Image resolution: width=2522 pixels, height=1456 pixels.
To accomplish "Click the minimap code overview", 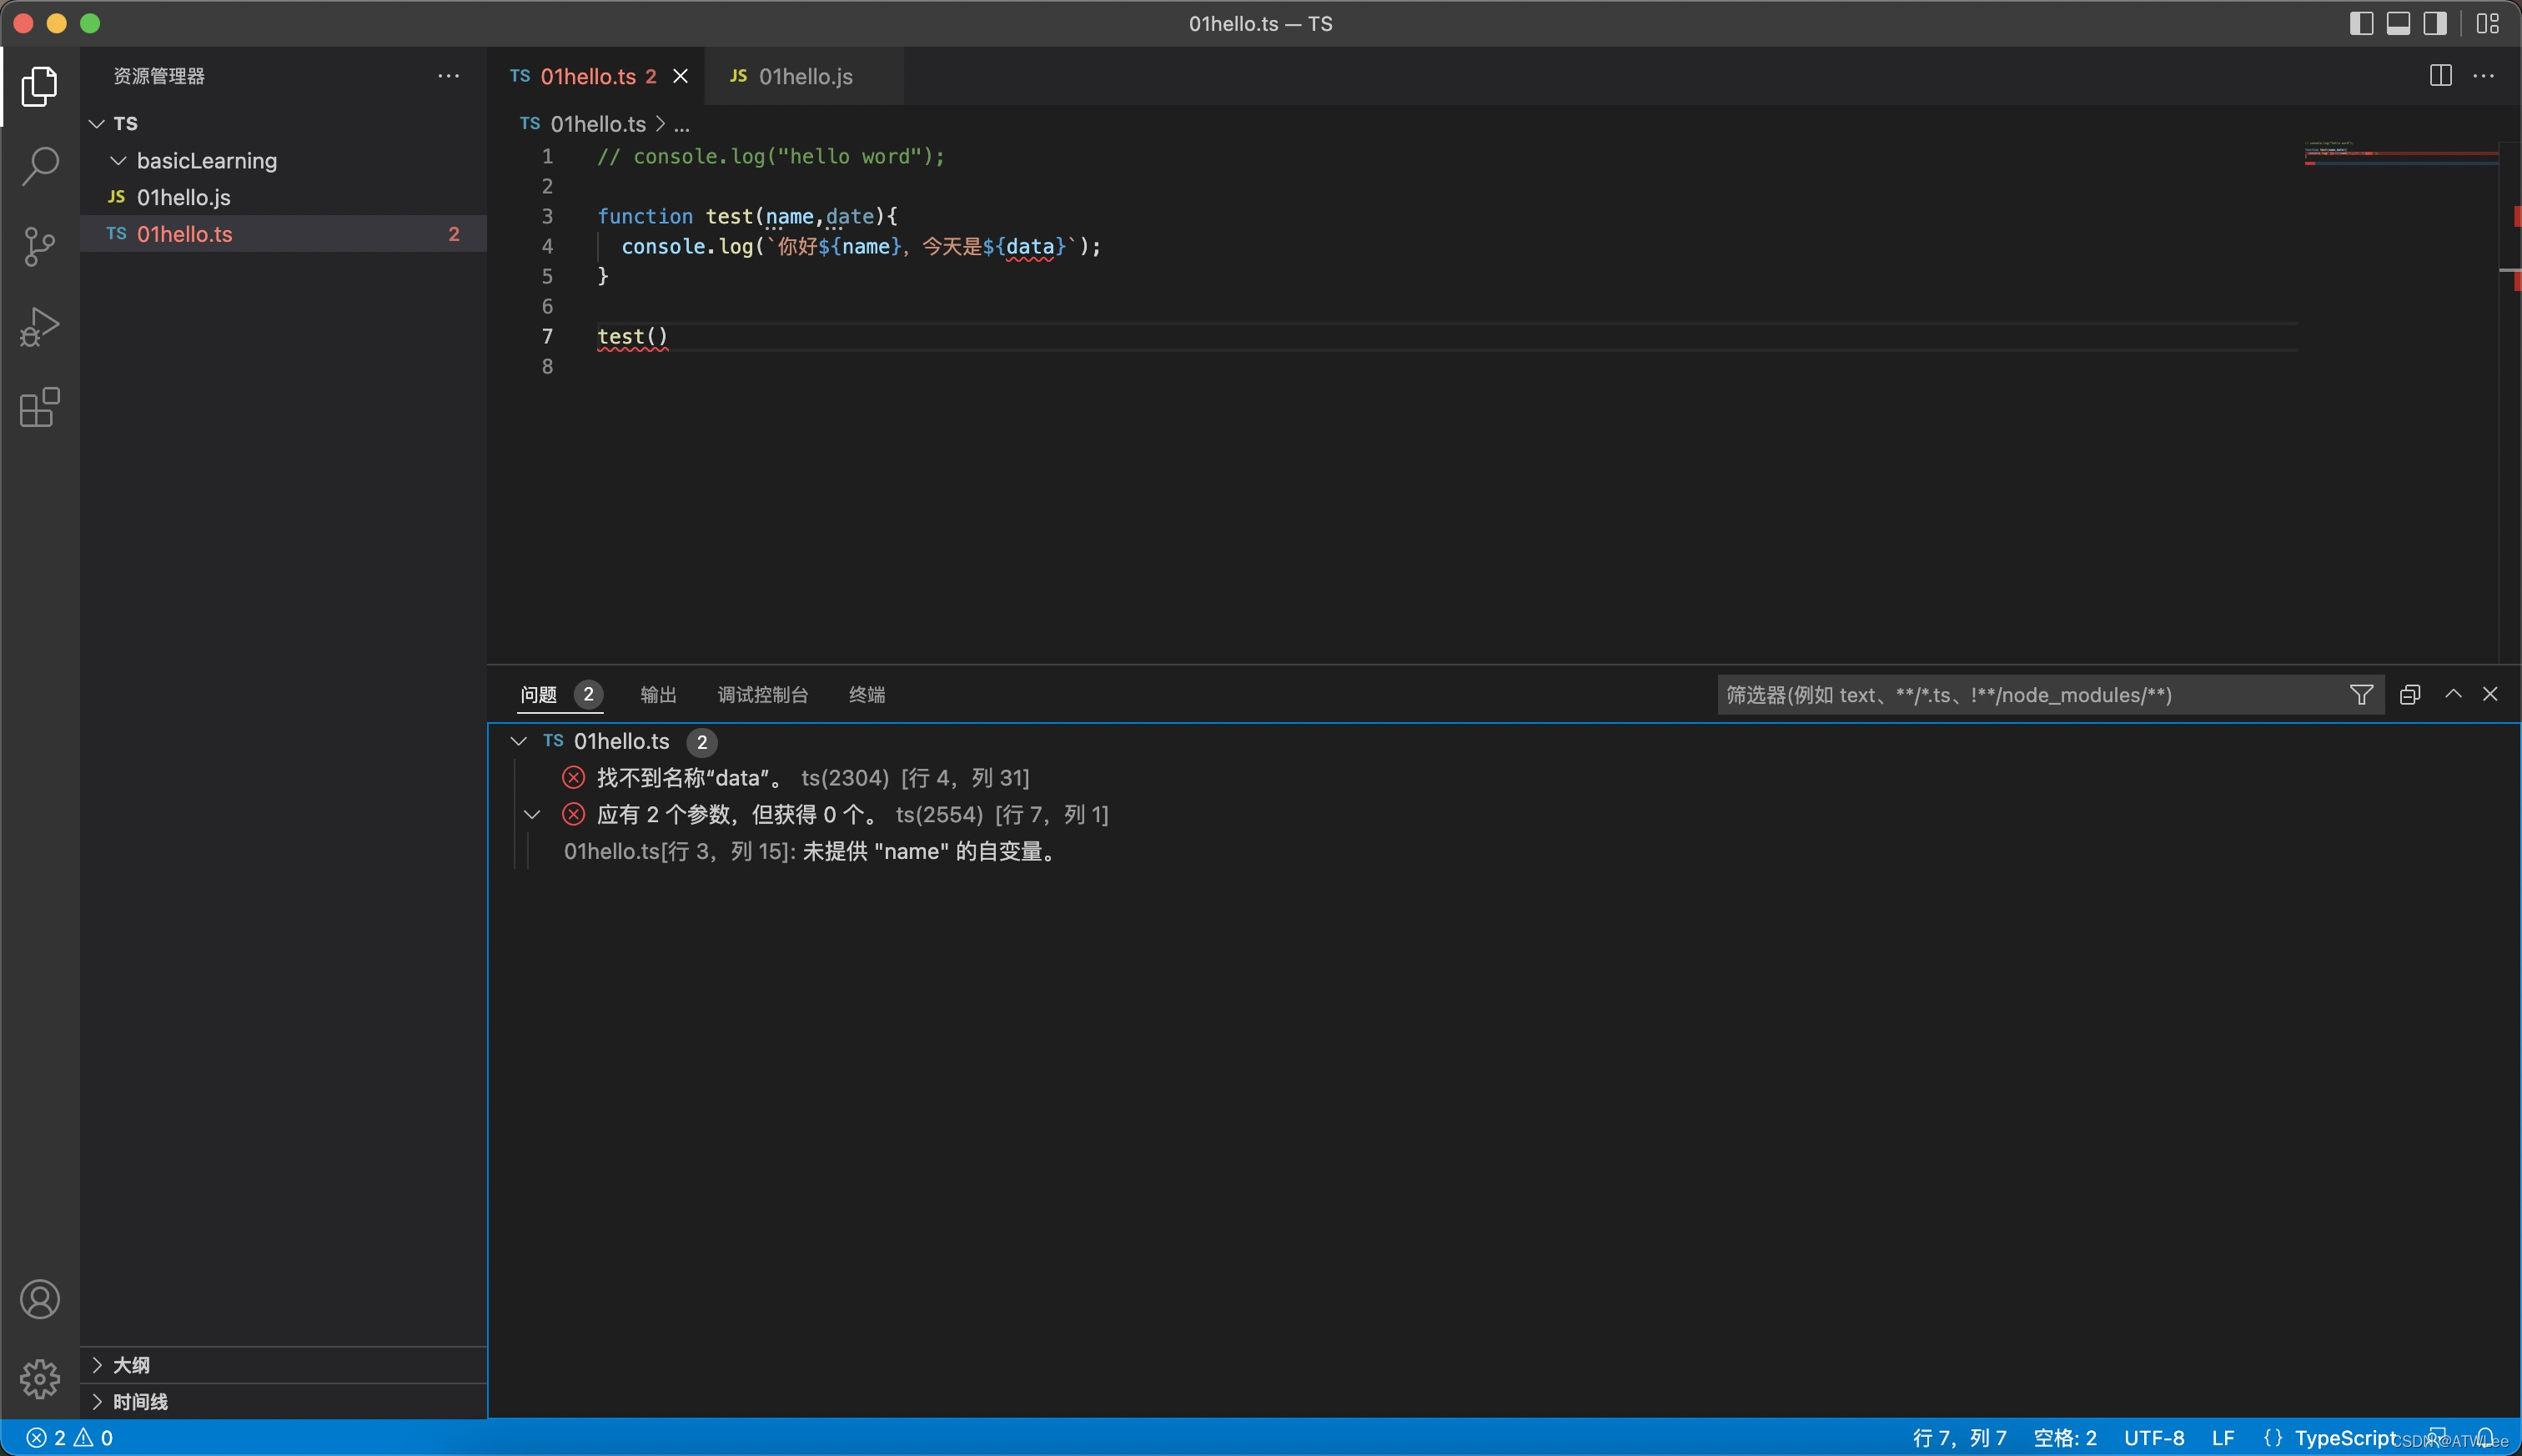I will point(2400,153).
